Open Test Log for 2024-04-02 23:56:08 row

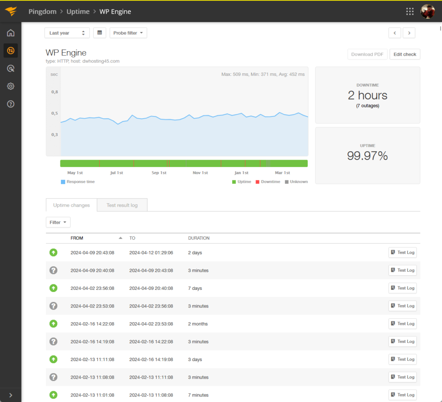click(403, 288)
